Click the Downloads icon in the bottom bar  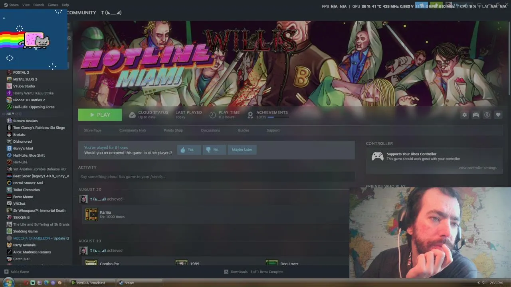[226, 272]
